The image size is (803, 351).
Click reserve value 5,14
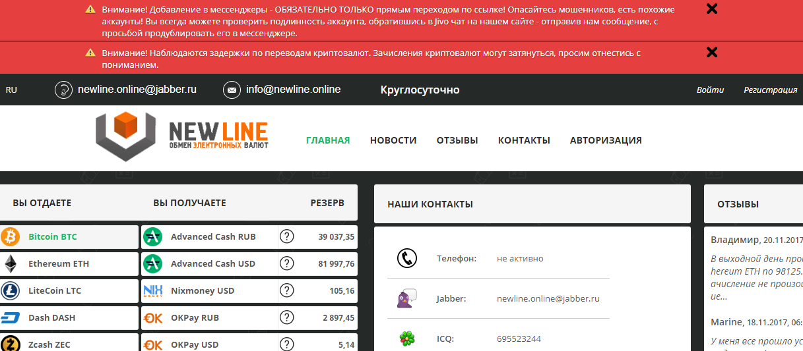(346, 344)
